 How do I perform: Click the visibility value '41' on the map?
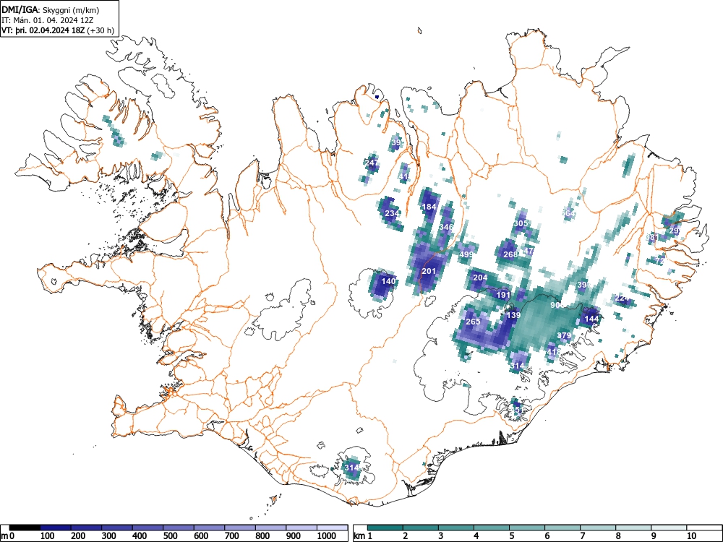(403, 176)
